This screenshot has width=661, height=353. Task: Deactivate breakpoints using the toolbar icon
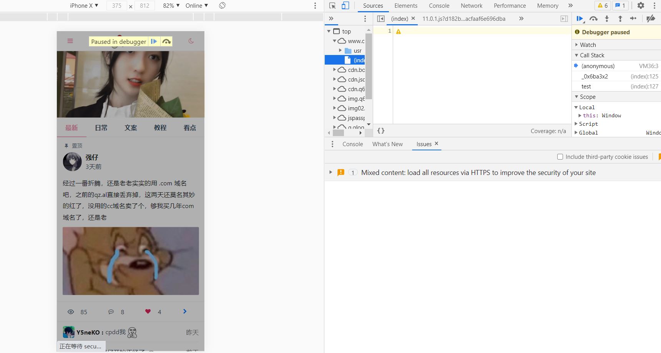[650, 18]
